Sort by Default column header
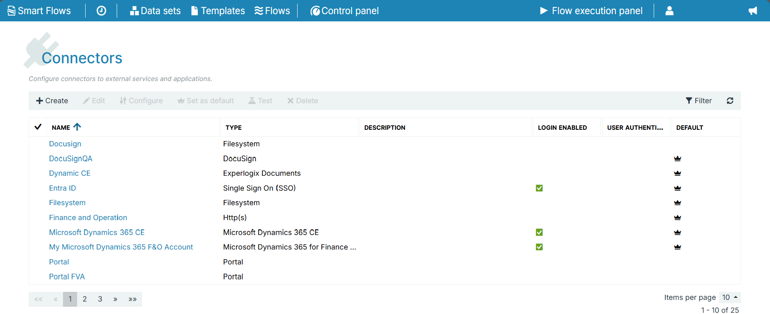This screenshot has width=770, height=314. [690, 127]
